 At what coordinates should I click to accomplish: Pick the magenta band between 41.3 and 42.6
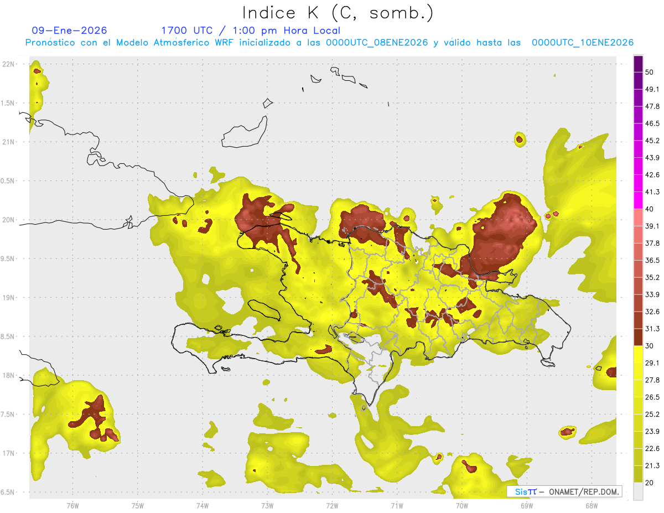(x=638, y=184)
